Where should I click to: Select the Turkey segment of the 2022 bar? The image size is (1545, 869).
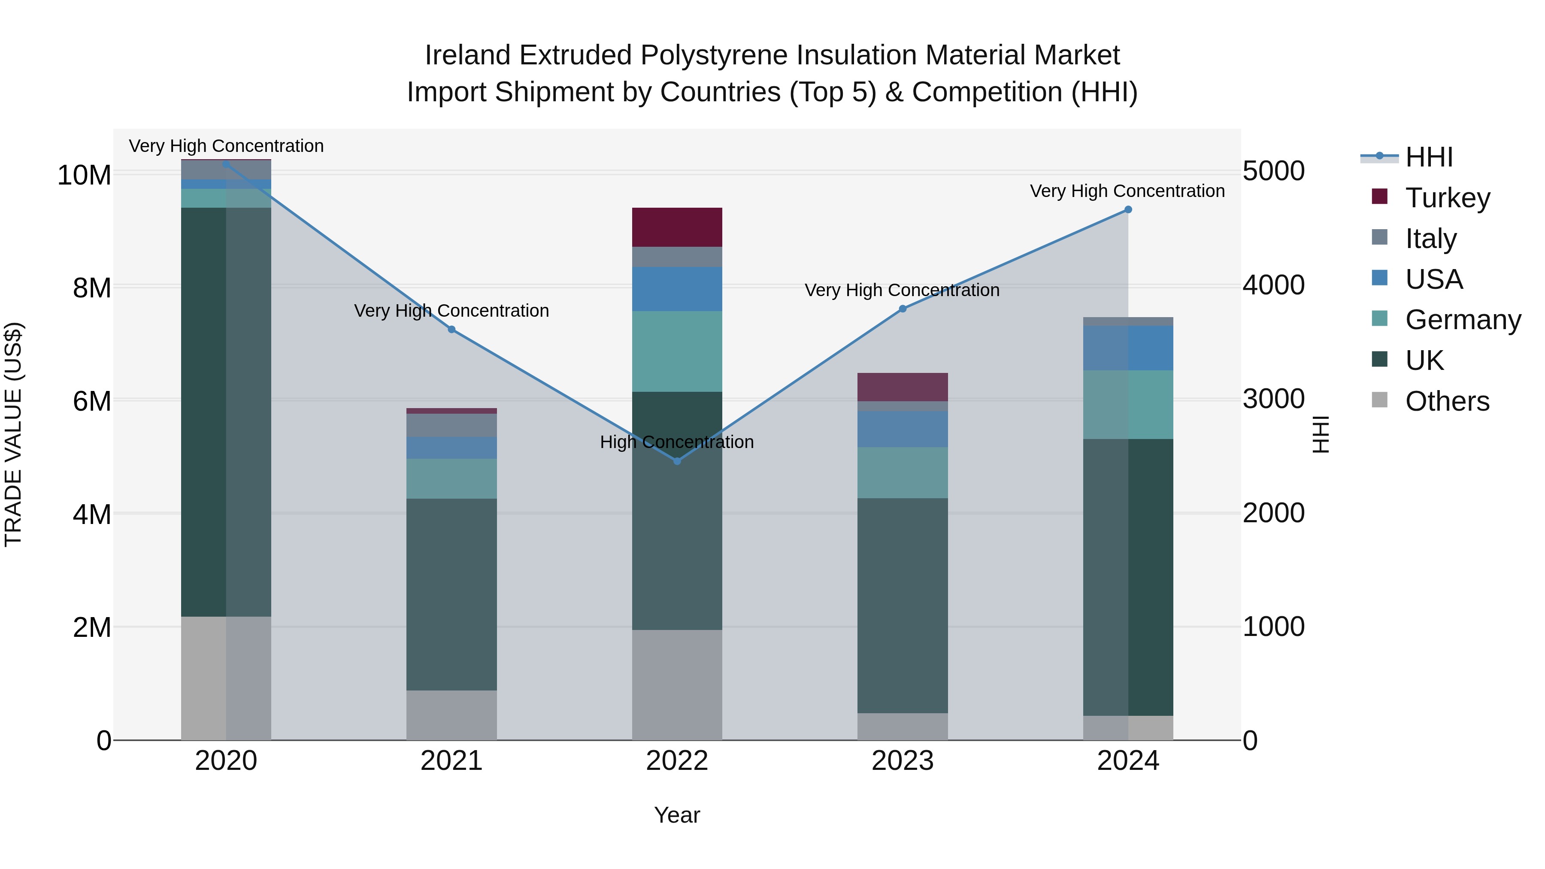677,227
